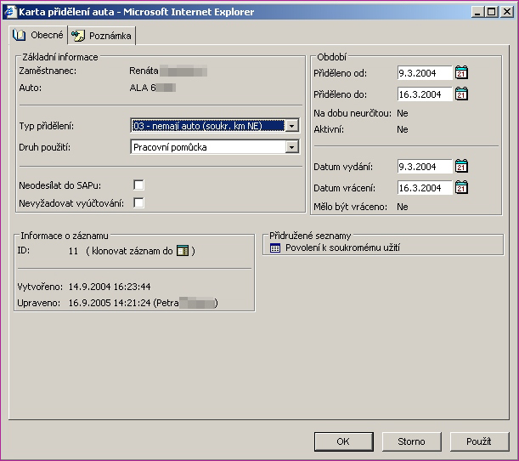This screenshot has width=519, height=461.
Task: Open the Druh použití dropdown arrow
Action: point(292,147)
